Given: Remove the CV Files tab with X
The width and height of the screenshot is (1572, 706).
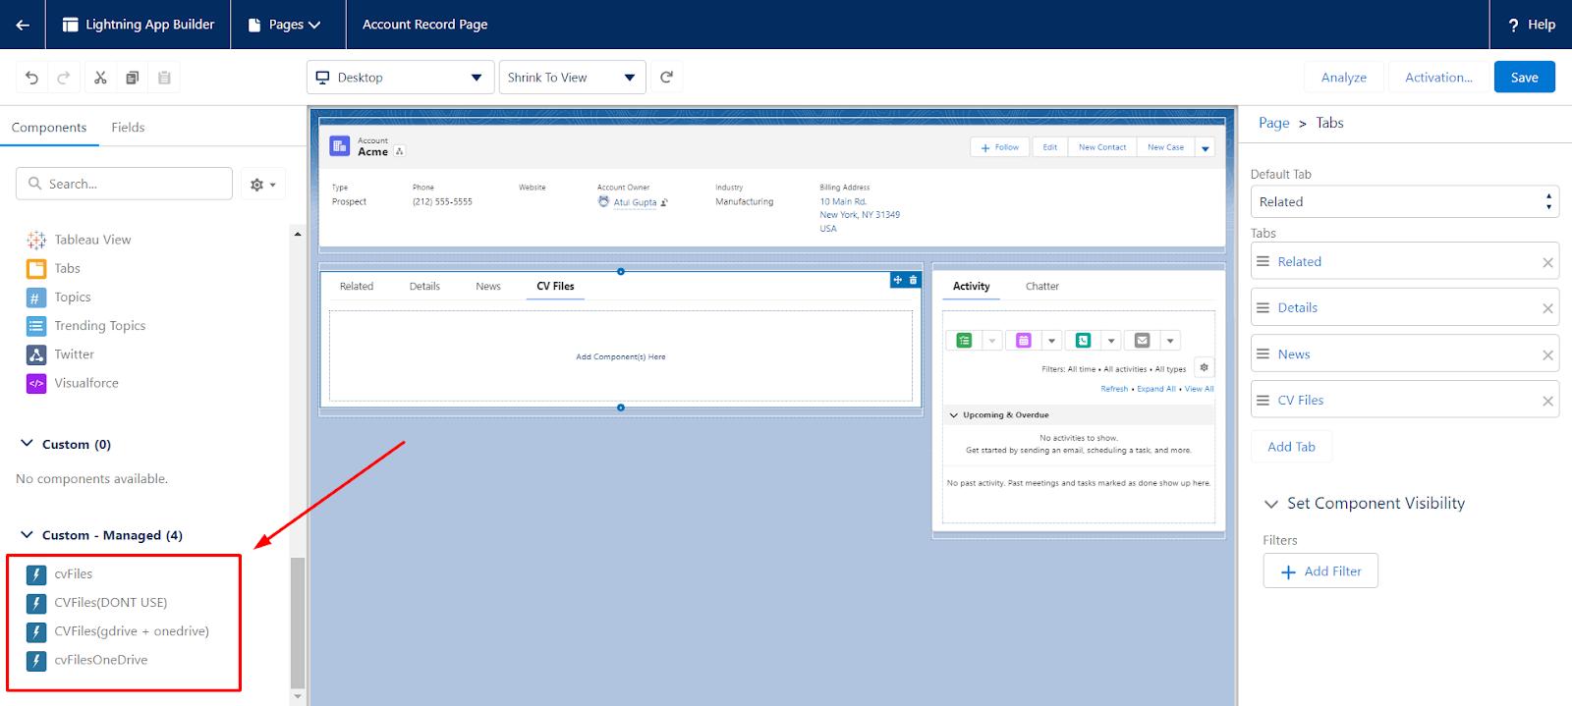Looking at the screenshot, I should [1547, 401].
